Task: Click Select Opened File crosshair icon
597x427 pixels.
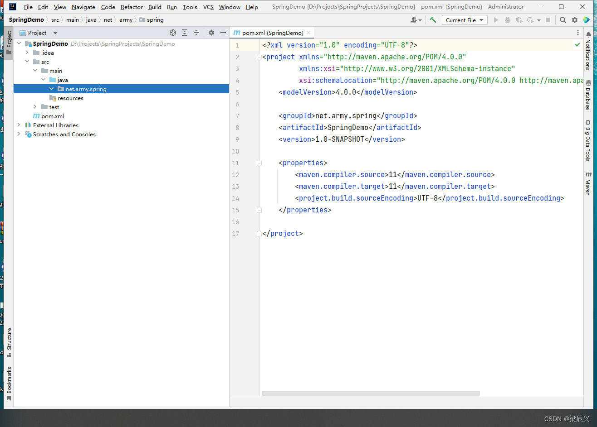Action: [173, 33]
